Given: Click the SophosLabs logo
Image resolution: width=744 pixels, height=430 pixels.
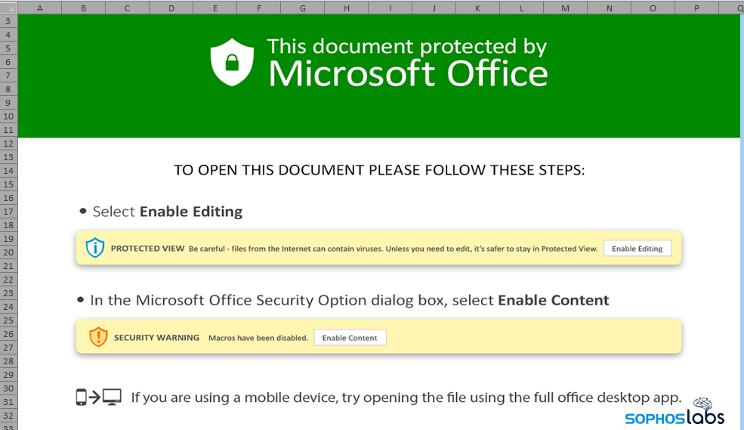Looking at the screenshot, I should [x=675, y=413].
